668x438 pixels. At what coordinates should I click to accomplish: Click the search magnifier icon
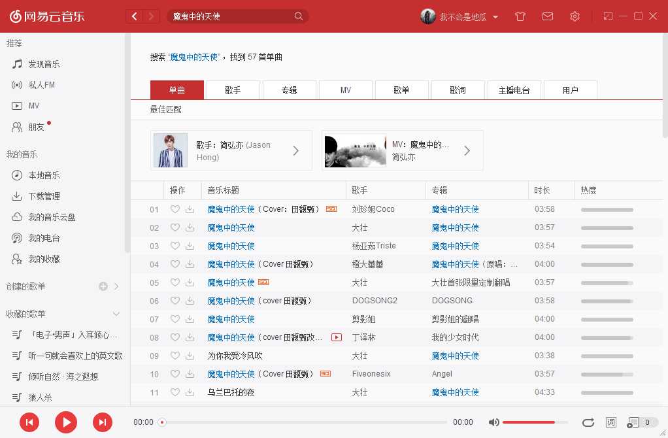[298, 16]
